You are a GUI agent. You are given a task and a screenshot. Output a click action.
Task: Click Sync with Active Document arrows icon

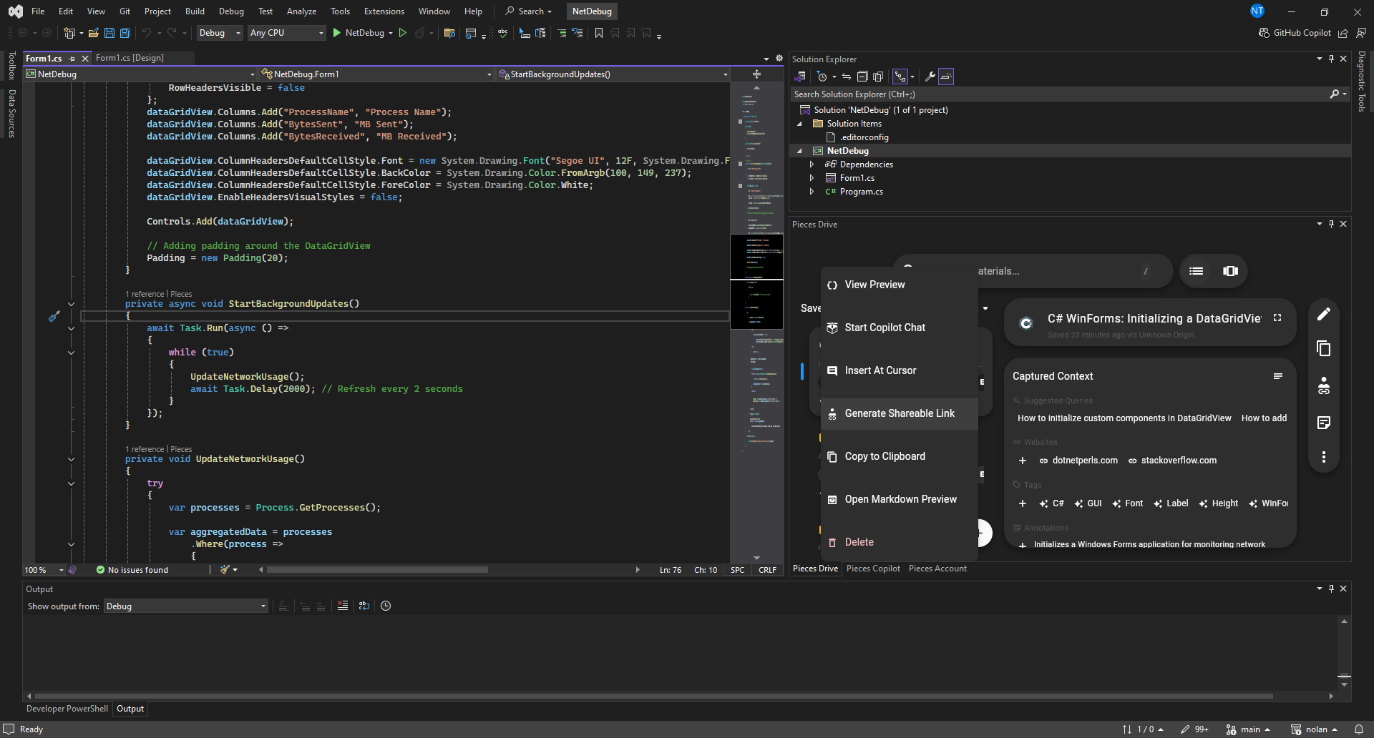(847, 77)
